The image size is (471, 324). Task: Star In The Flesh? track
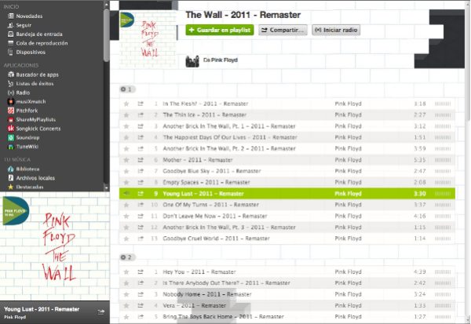(126, 104)
